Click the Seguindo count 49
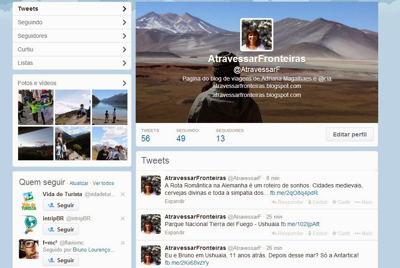This screenshot has height=268, width=400. 180,139
